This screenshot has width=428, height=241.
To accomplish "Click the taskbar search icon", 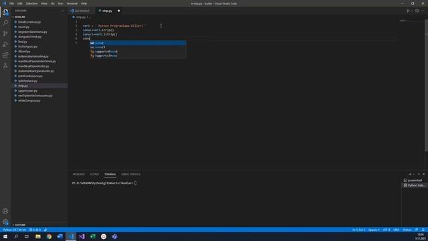I will click(x=16, y=236).
